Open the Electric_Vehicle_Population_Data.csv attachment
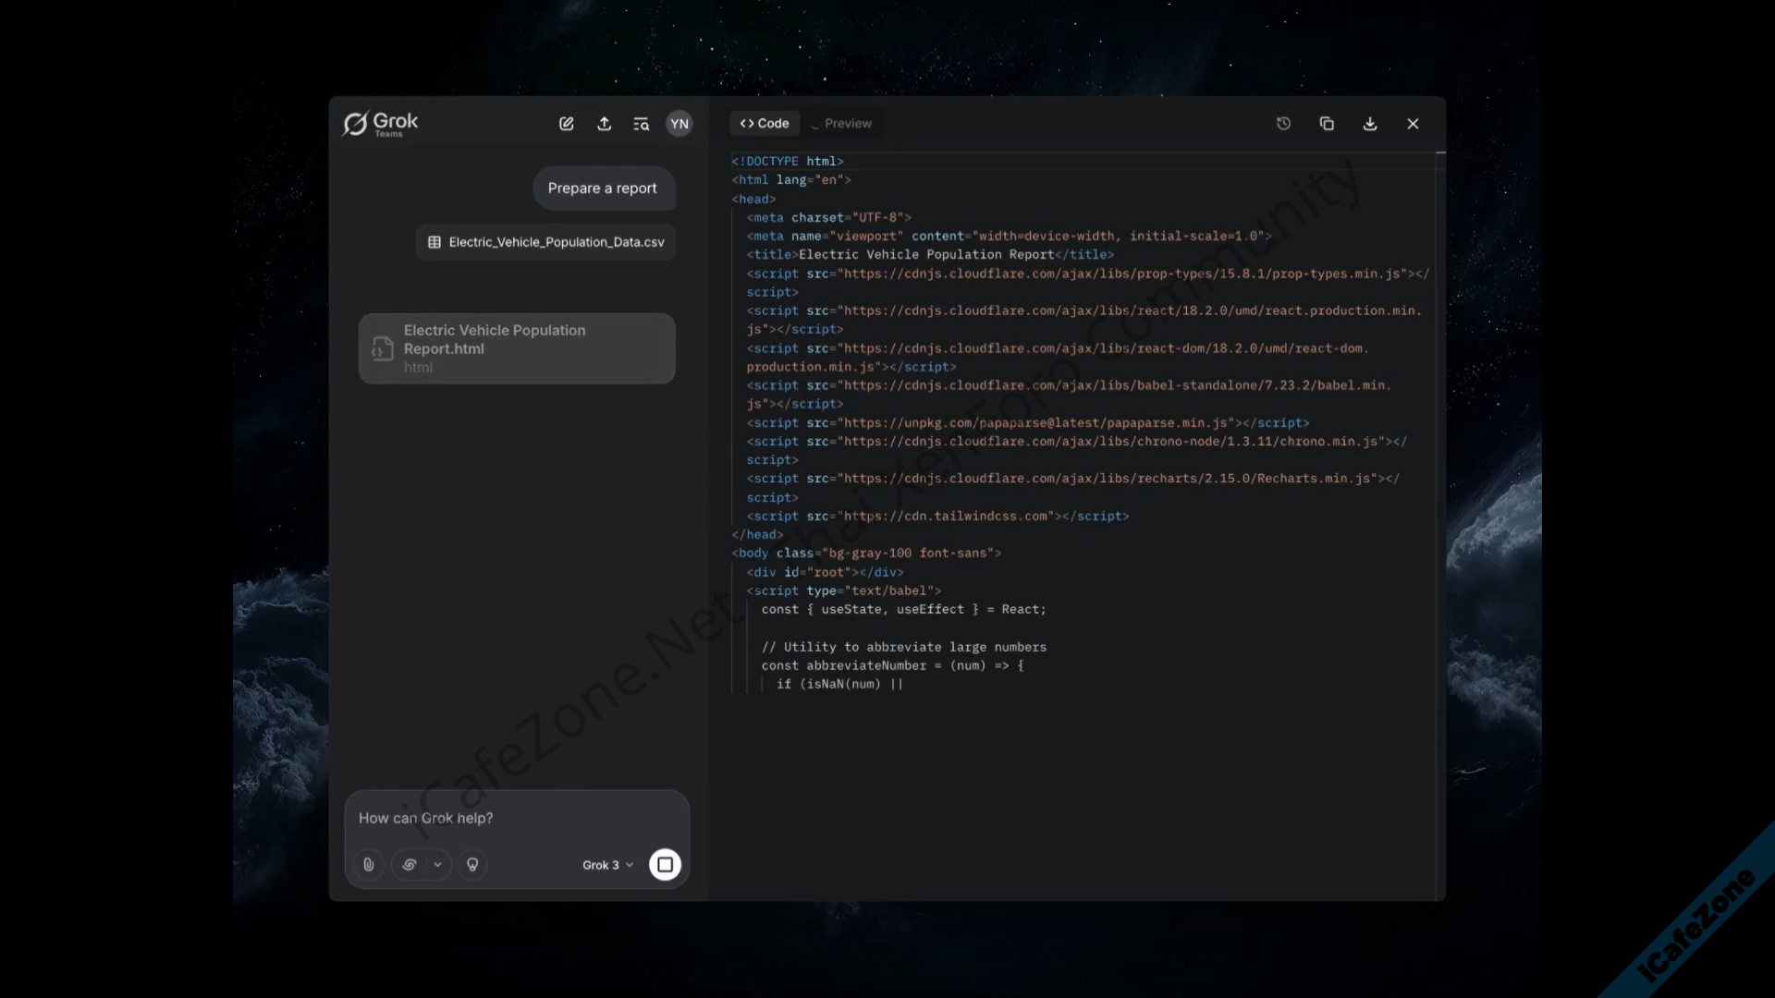 pos(545,242)
